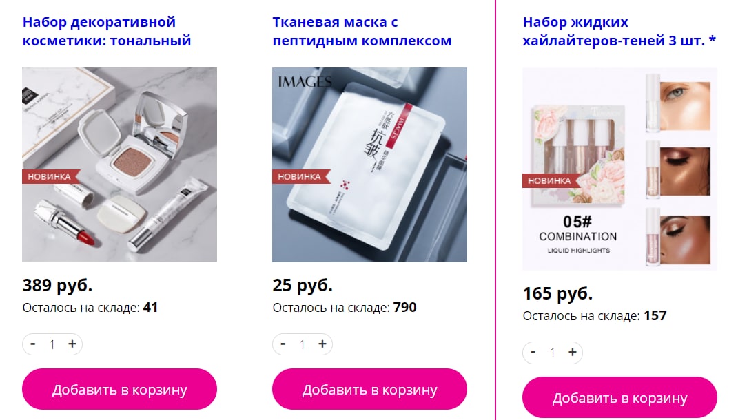Click quantity field of highlighter set
Screen dimensions: 738x420
(553, 353)
